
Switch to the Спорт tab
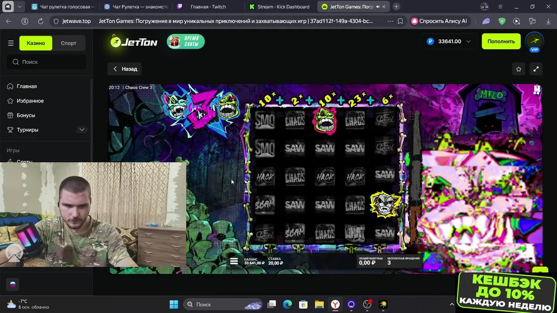coord(69,43)
